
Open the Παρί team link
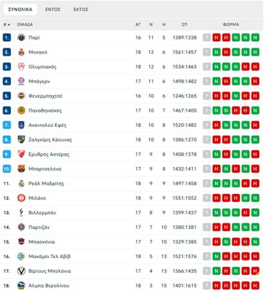coord(34,38)
